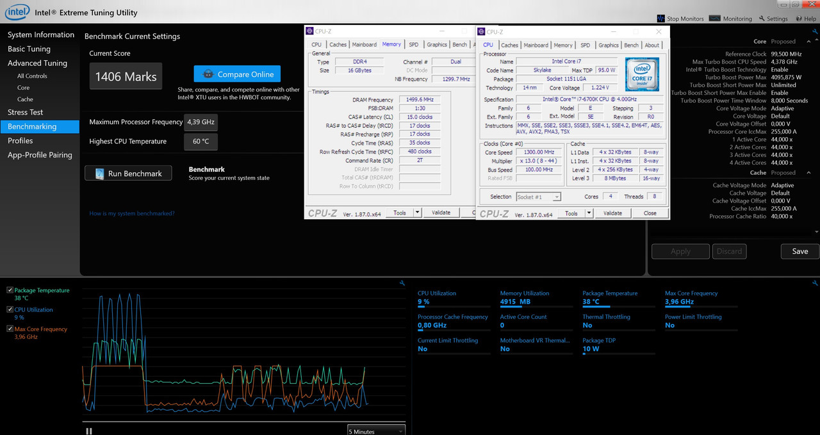Collapse the Cache section chevron
The width and height of the screenshot is (820, 435).
(808, 173)
